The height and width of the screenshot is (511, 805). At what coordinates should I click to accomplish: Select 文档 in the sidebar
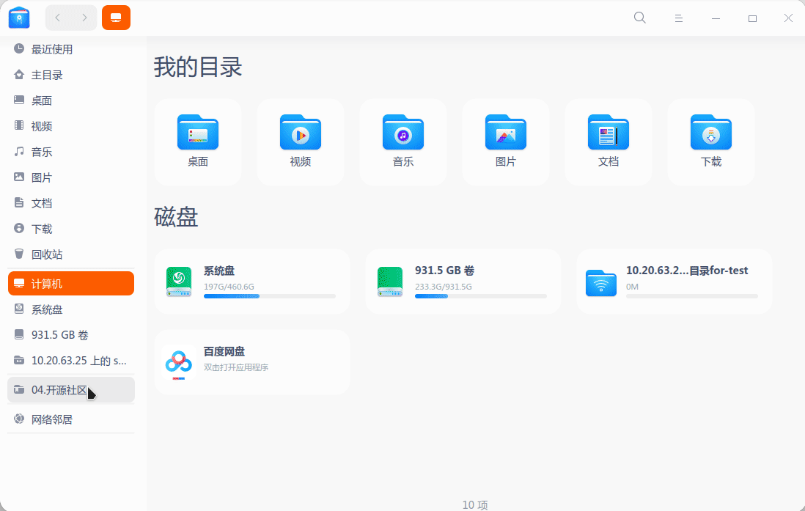(71, 203)
